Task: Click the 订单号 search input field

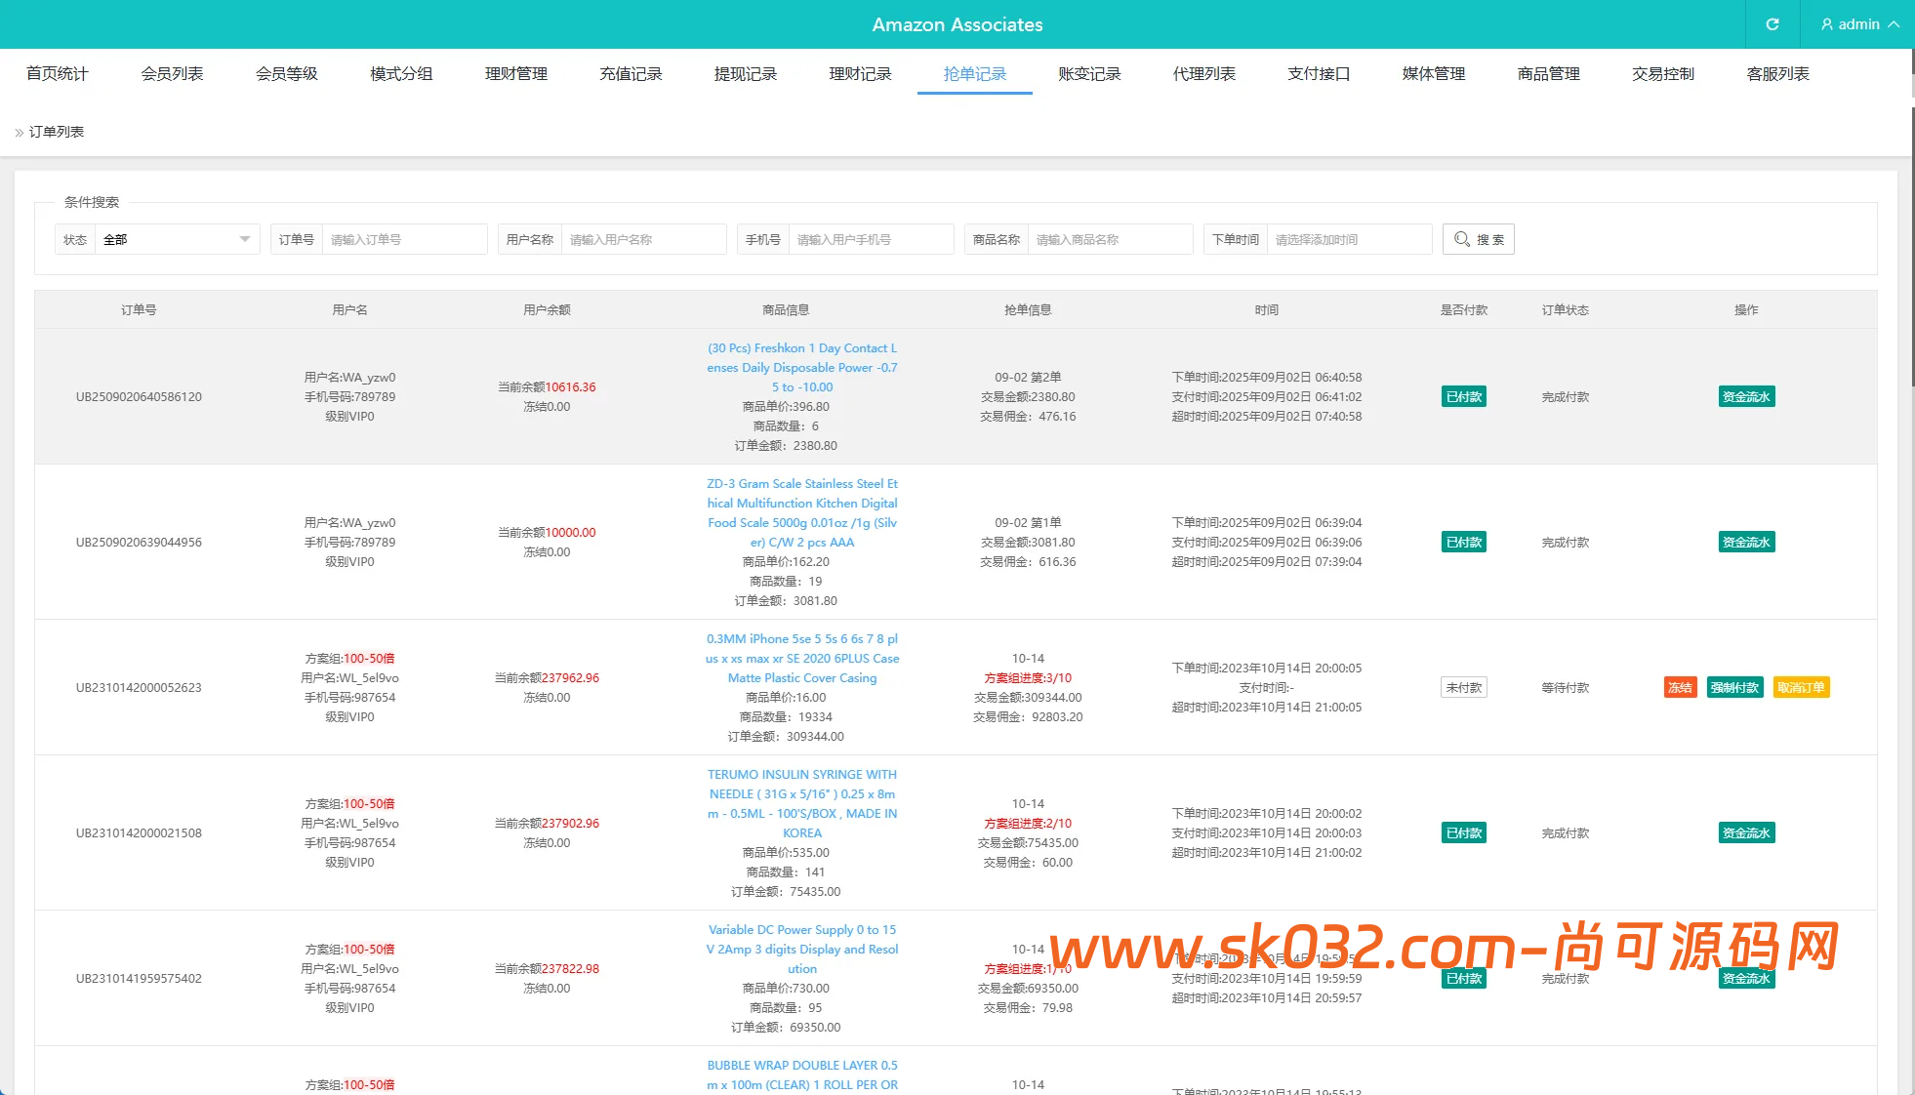Action: [403, 239]
